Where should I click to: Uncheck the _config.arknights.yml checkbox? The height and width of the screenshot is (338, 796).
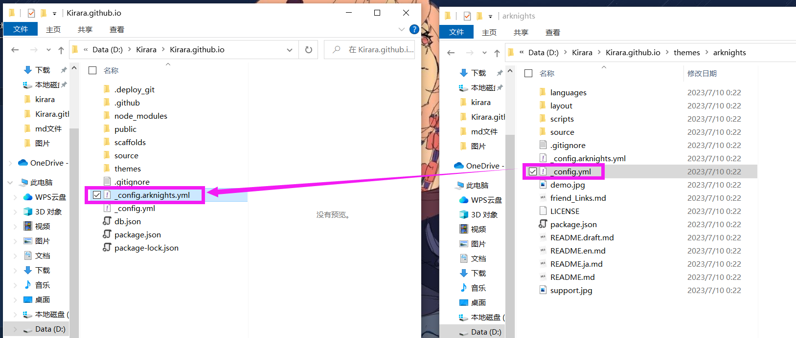[x=97, y=195]
